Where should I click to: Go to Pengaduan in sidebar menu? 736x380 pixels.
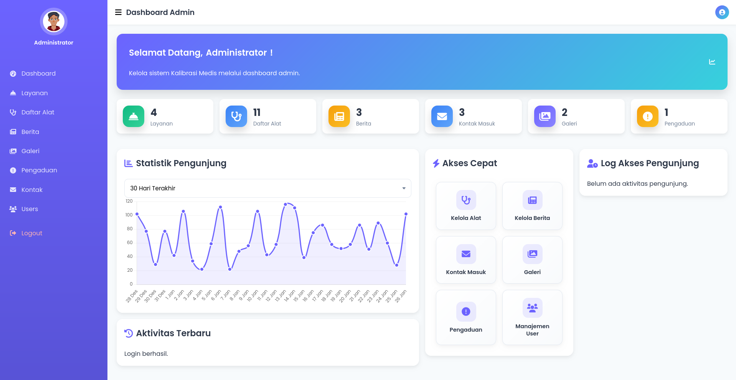tap(39, 170)
